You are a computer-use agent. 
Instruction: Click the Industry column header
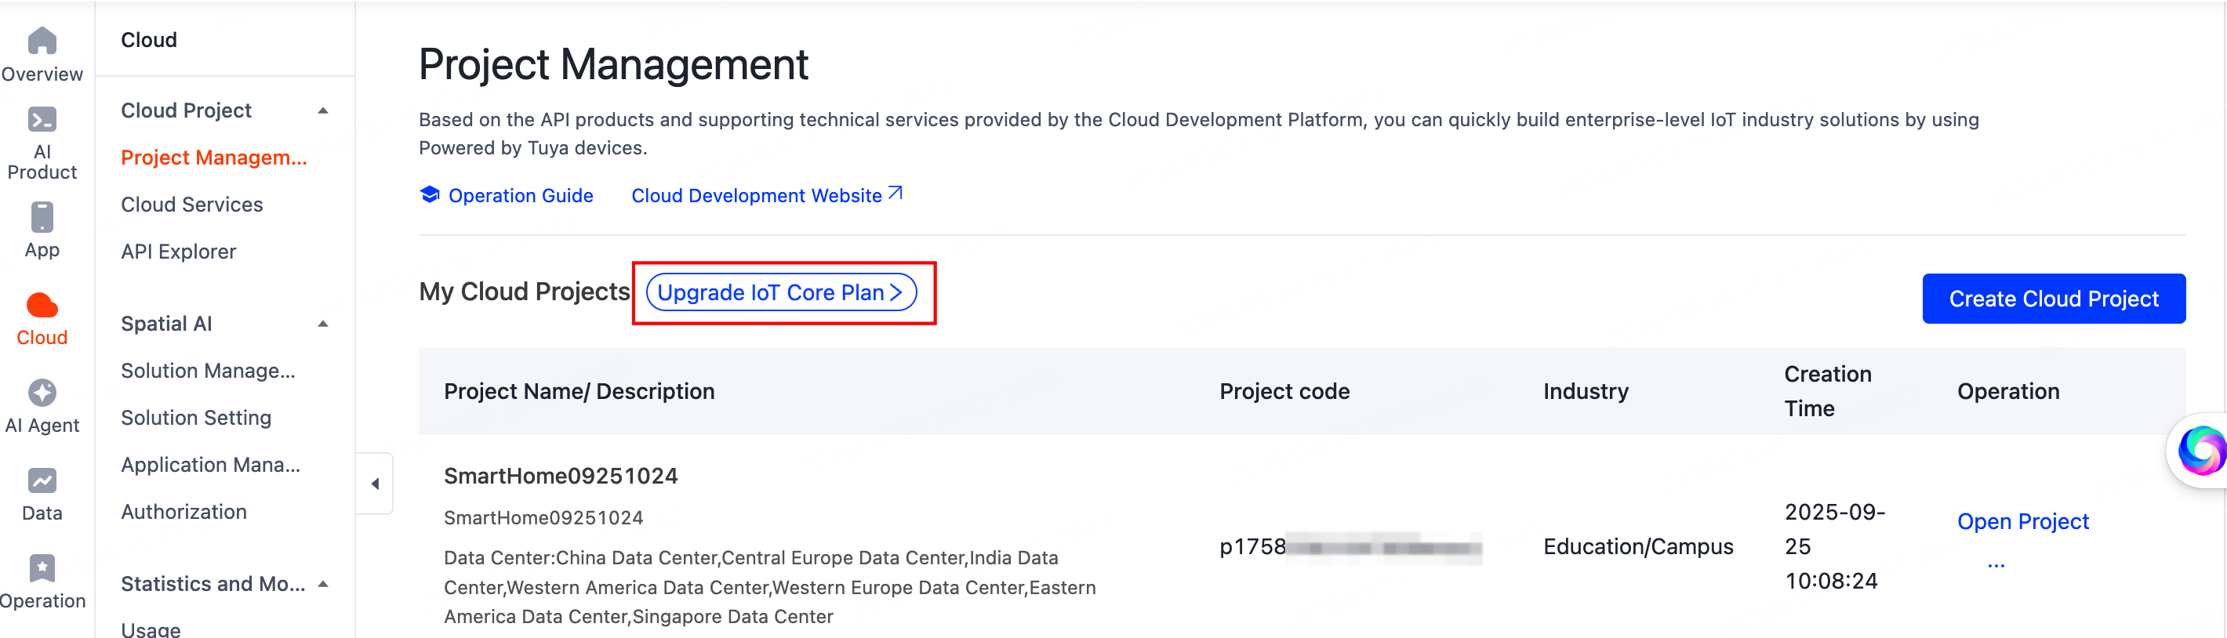pyautogui.click(x=1586, y=392)
